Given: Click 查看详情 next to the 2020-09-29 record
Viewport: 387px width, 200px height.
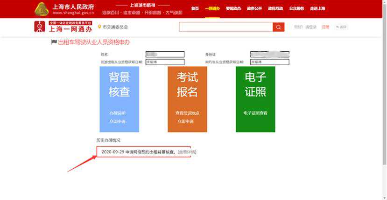Looking at the screenshot, I should pyautogui.click(x=187, y=152).
